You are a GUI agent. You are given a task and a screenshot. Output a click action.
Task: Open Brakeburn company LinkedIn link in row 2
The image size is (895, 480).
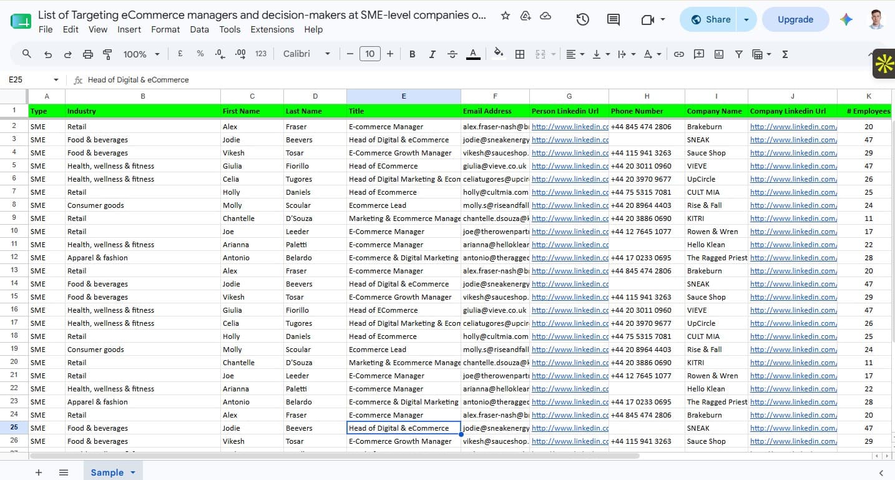click(793, 127)
